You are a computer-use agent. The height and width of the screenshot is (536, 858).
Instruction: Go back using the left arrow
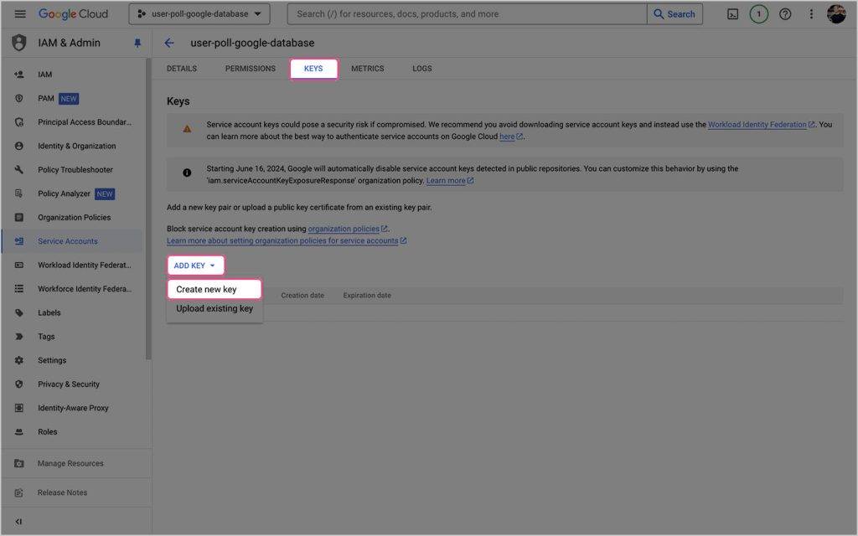(169, 43)
